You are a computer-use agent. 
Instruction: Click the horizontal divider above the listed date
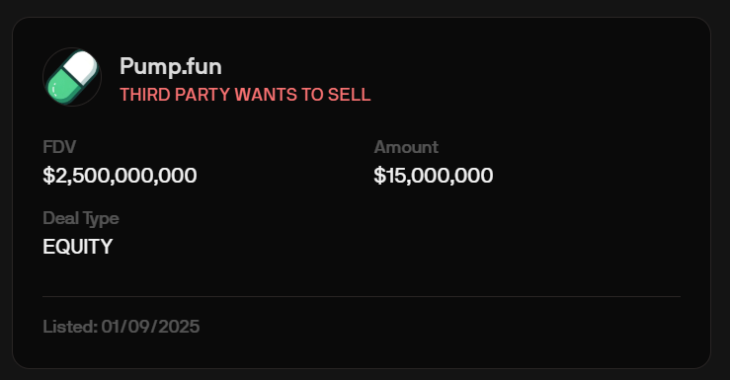coord(362,296)
